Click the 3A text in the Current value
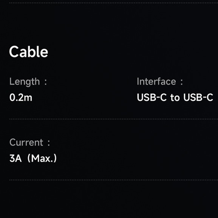The height and width of the screenshot is (218, 218). (x=15, y=158)
